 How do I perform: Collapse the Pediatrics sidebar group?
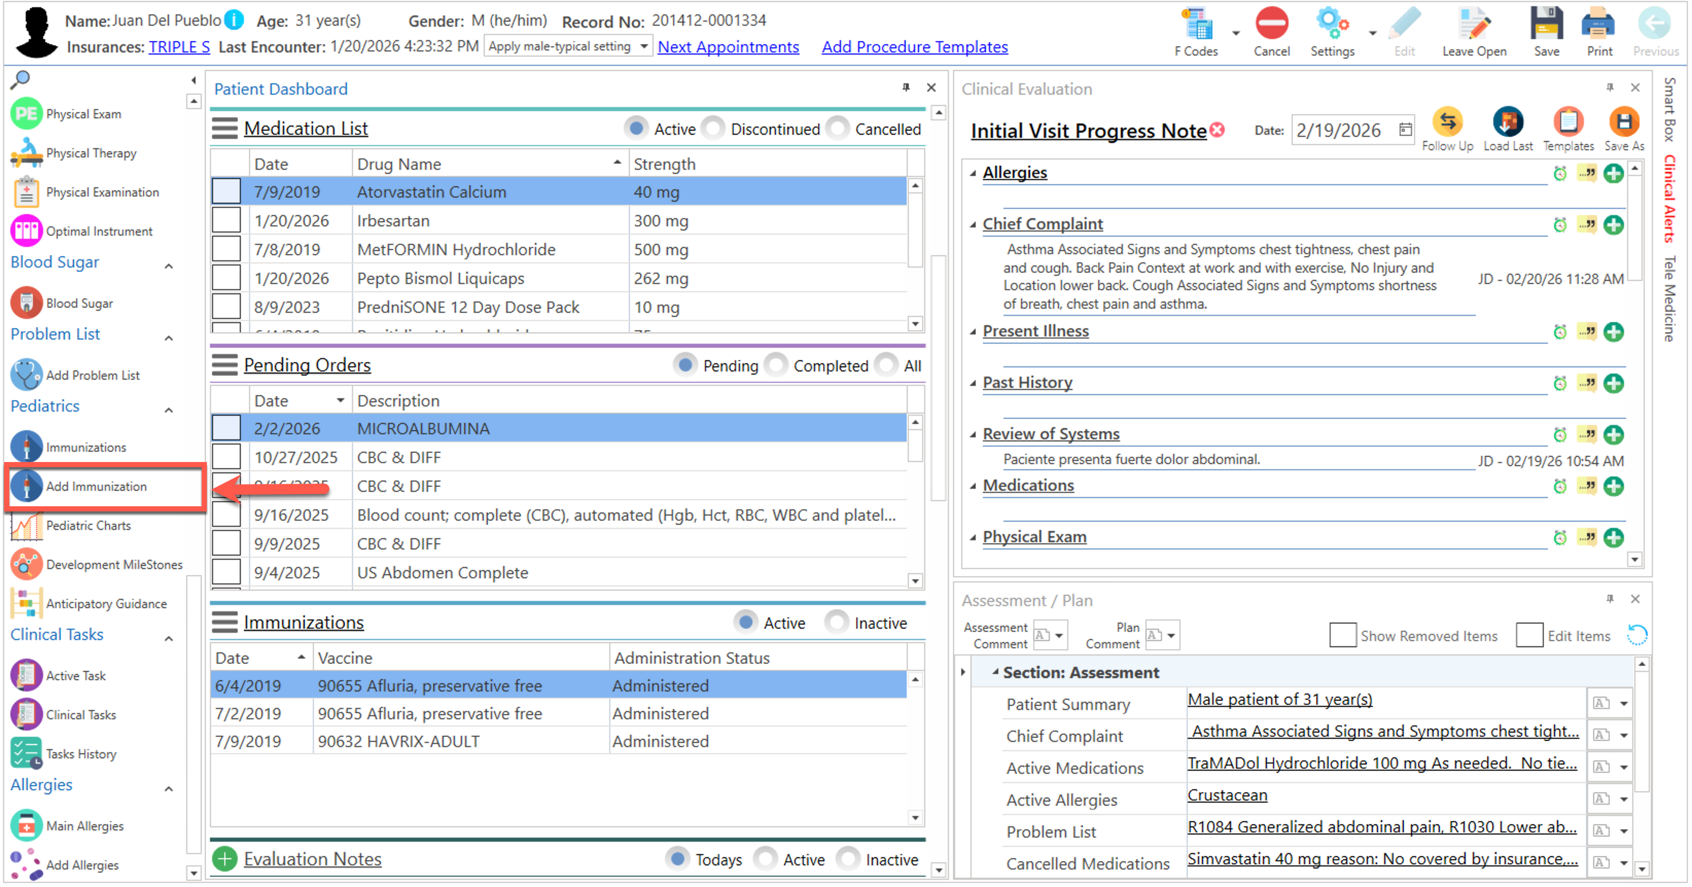pos(169,411)
